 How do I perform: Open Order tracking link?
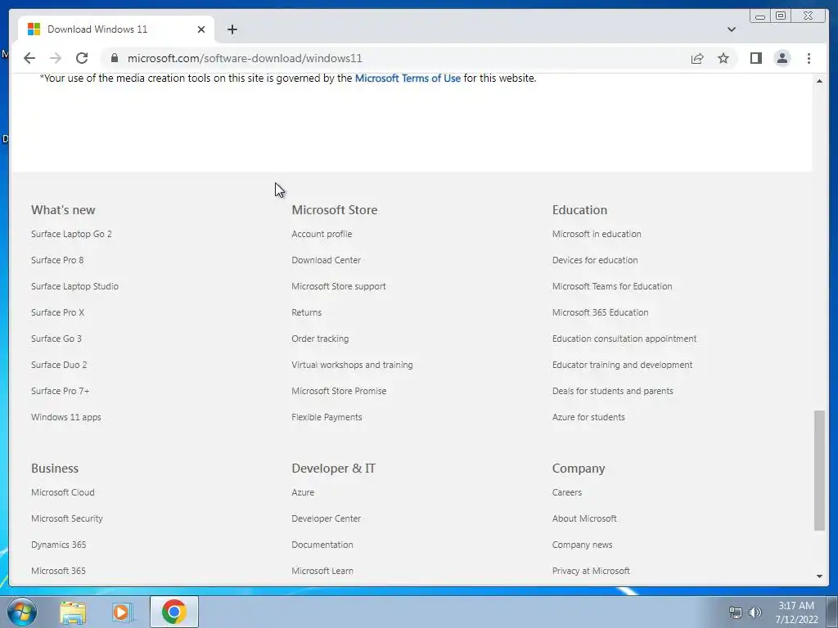coord(320,339)
